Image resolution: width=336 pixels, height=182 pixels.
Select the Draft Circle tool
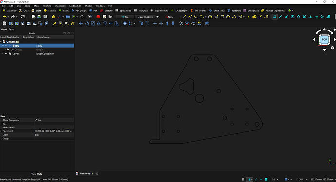pyautogui.click(x=210, y=17)
